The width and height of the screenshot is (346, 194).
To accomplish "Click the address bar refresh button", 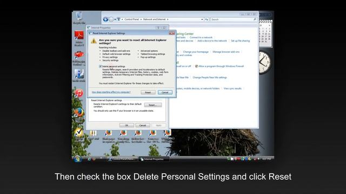I will point(207,19).
